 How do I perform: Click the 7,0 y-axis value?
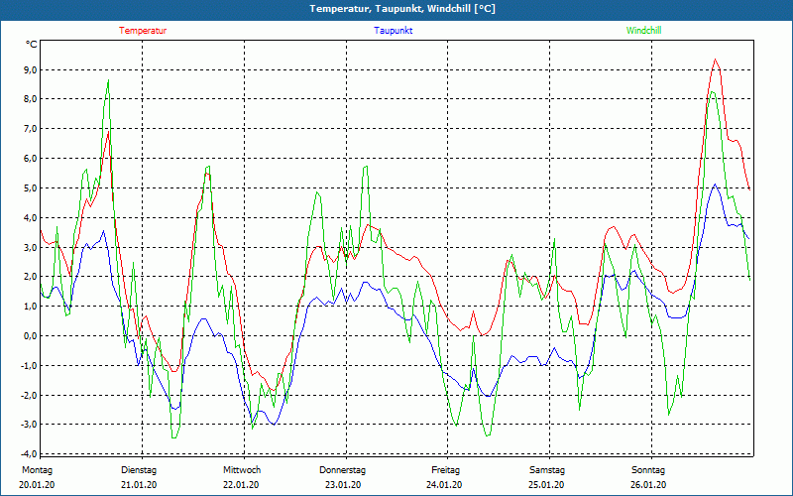[30, 129]
